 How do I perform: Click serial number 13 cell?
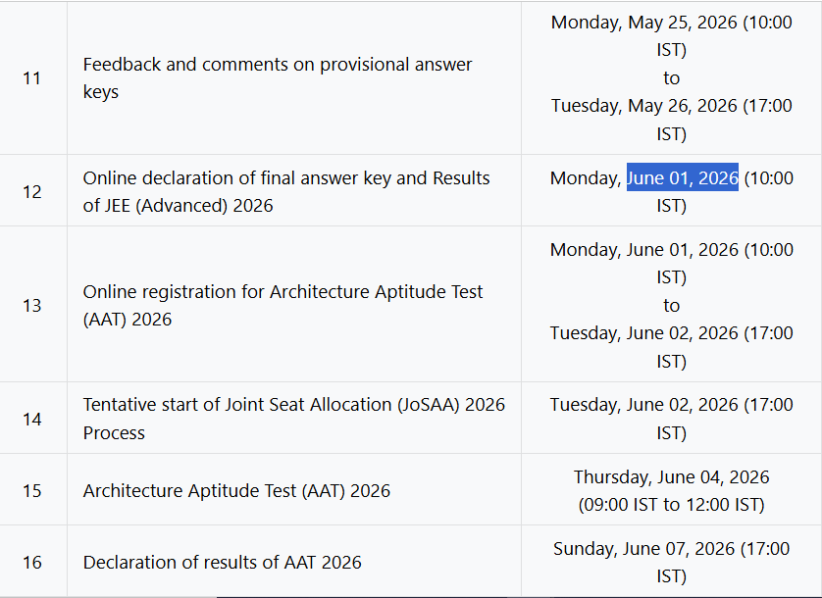tap(31, 305)
